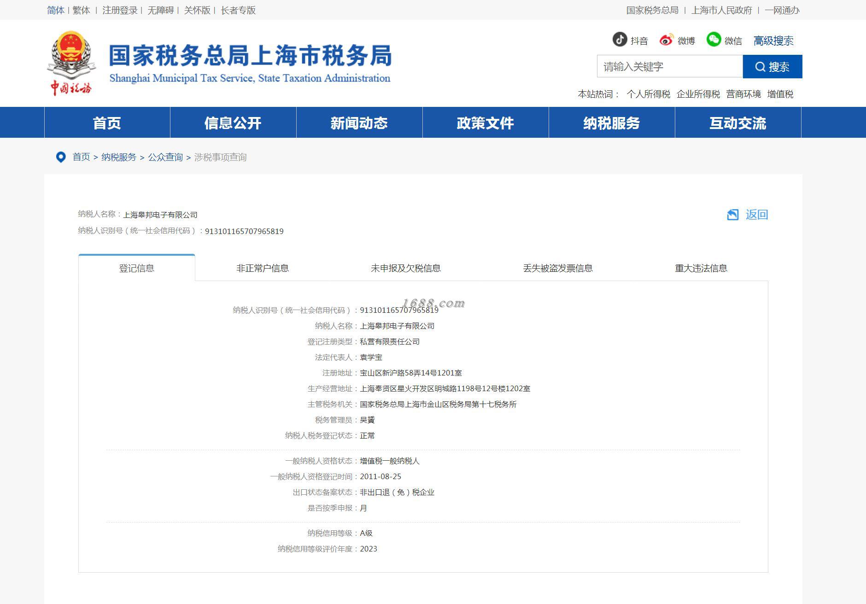Open 互动交流 navigation menu
The image size is (866, 604).
click(x=738, y=123)
